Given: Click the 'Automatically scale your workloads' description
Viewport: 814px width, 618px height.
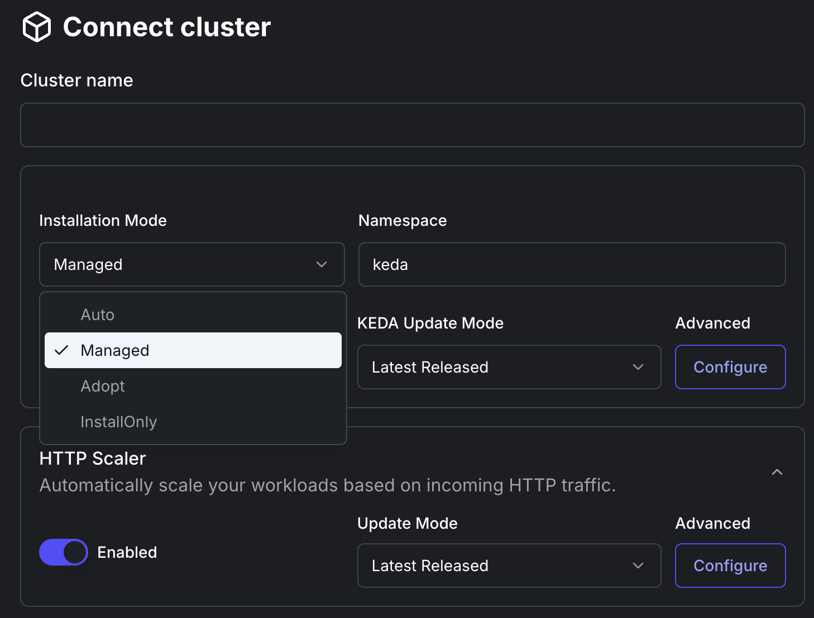Looking at the screenshot, I should 328,485.
